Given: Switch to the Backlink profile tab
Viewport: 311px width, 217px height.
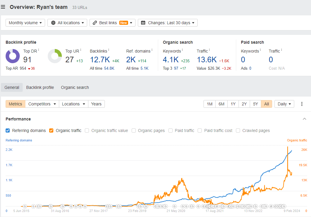Looking at the screenshot, I should point(40,87).
